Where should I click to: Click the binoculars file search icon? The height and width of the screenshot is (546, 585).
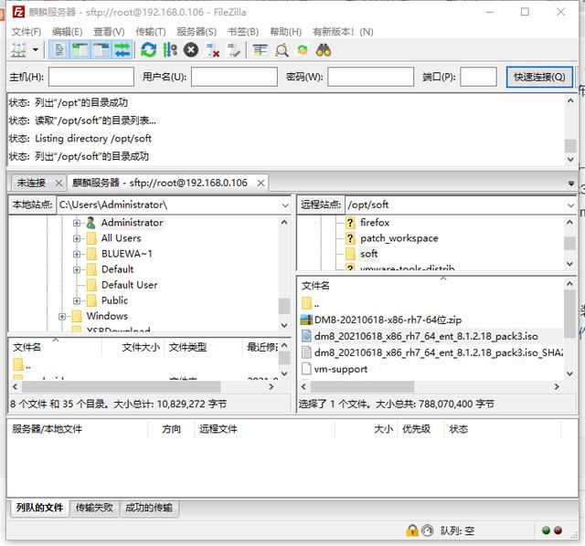(x=324, y=50)
